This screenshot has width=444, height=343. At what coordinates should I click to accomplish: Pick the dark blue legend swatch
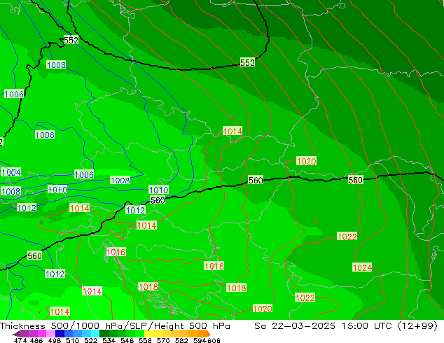(x=60, y=333)
